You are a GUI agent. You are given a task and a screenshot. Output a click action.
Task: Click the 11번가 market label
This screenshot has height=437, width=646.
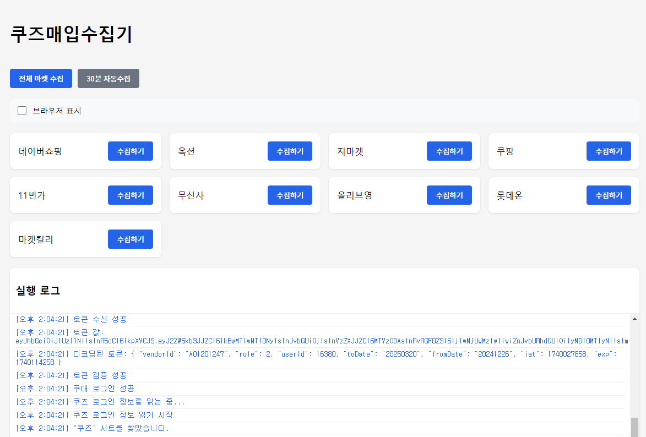tap(32, 195)
